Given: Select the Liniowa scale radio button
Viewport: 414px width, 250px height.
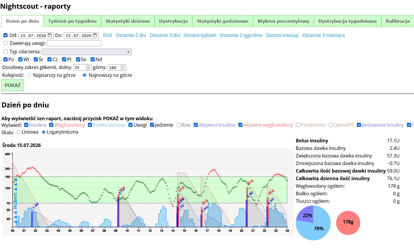Looking at the screenshot, I should (19, 132).
